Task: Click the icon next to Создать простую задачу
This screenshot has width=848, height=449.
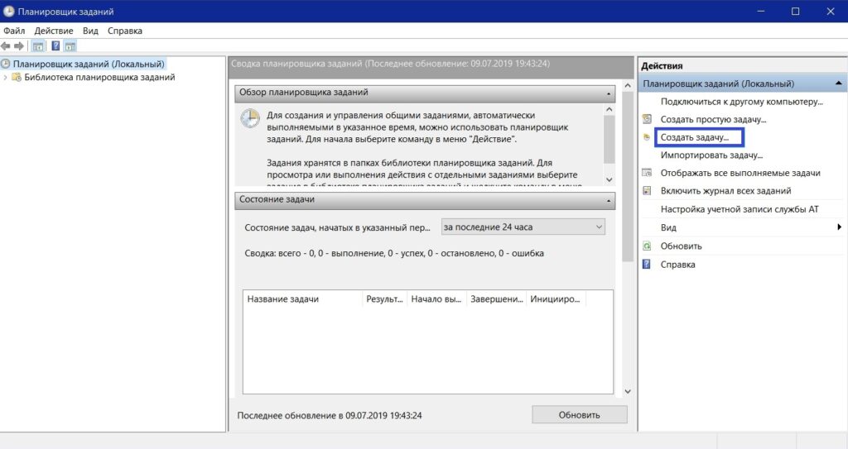Action: [x=647, y=119]
